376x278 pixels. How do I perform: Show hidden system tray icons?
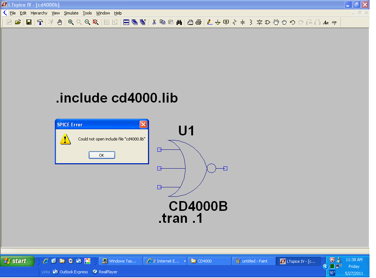[325, 266]
